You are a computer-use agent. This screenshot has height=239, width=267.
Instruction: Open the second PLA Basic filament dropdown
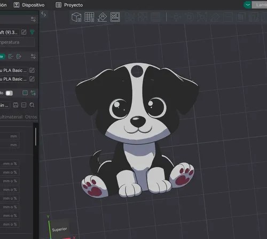pos(14,79)
